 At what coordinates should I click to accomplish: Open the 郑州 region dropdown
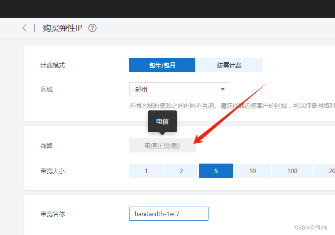point(179,89)
